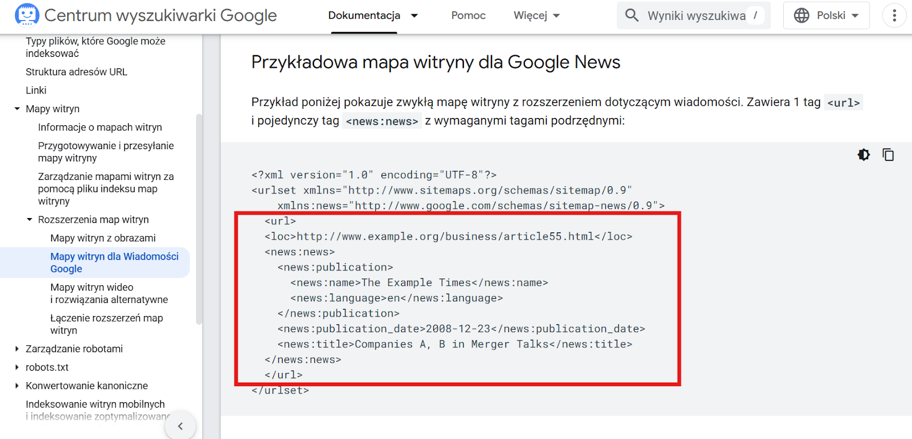This screenshot has height=439, width=912.
Task: Click the news:language en line
Action: 397,298
